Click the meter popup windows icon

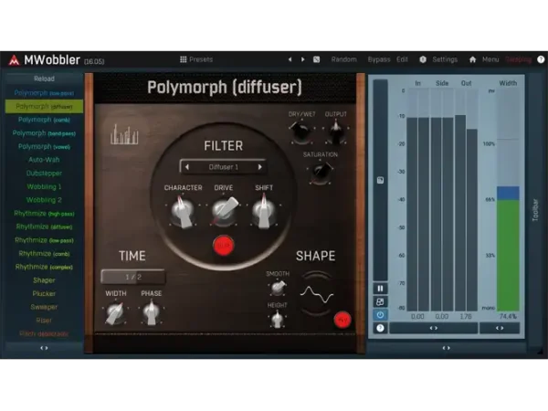tap(380, 302)
